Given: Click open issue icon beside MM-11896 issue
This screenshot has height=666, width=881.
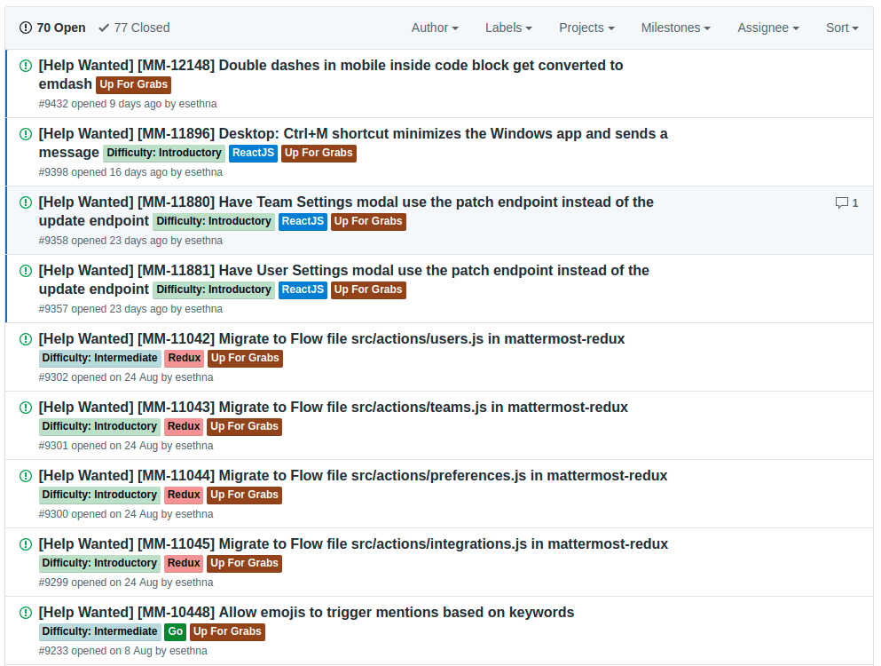Looking at the screenshot, I should point(26,134).
